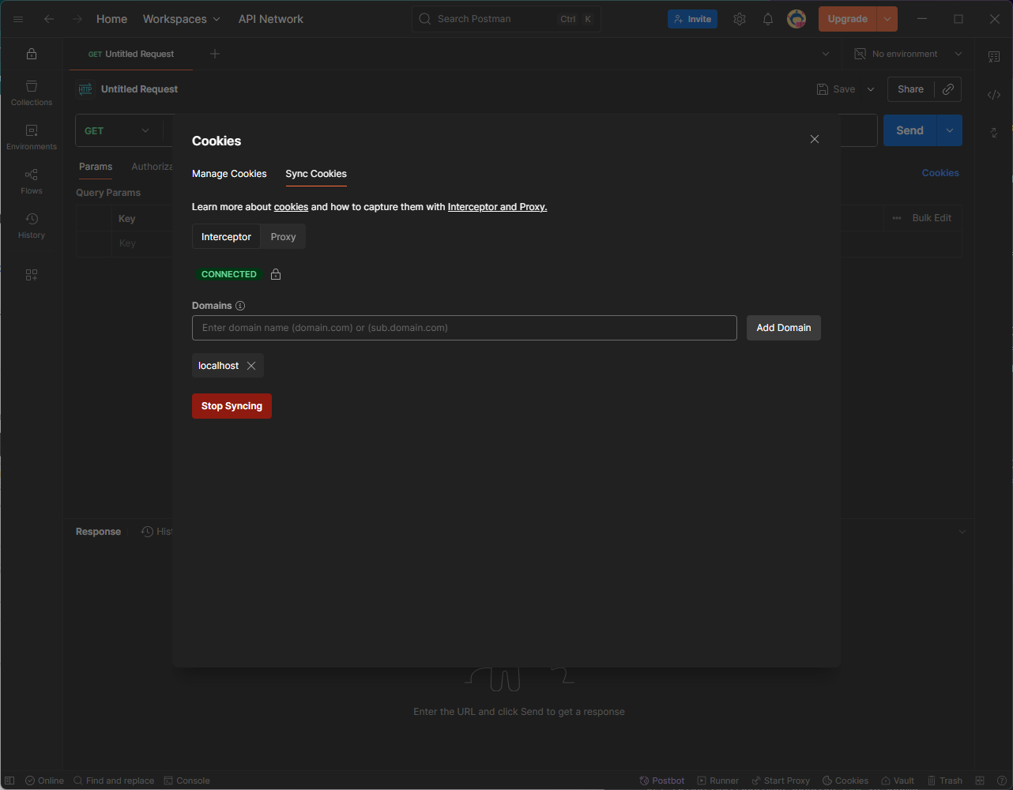Switch to the Manage Cookies tab

tap(229, 174)
